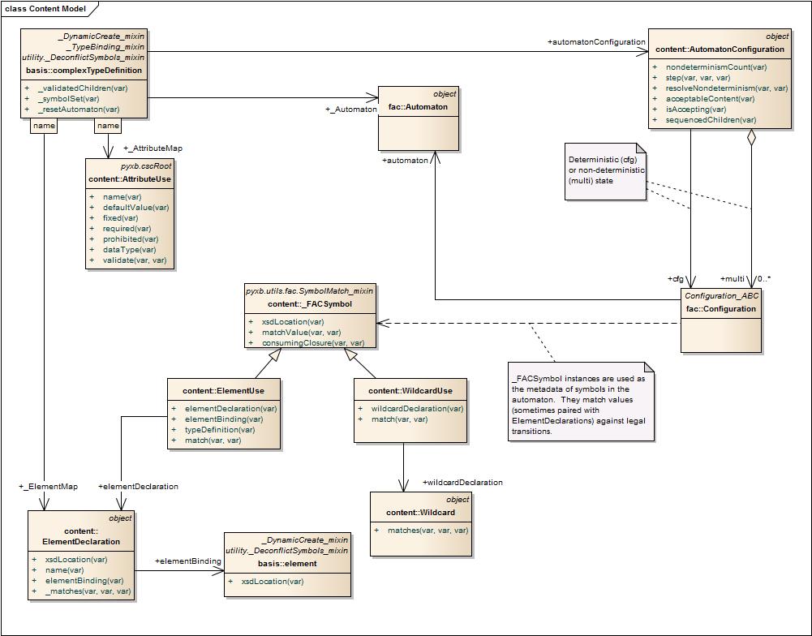The width and height of the screenshot is (812, 636).
Task: Click the basis::element class box
Action: (x=286, y=563)
